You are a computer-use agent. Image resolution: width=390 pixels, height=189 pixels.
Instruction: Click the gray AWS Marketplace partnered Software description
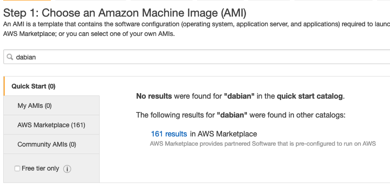pyautogui.click(x=263, y=143)
